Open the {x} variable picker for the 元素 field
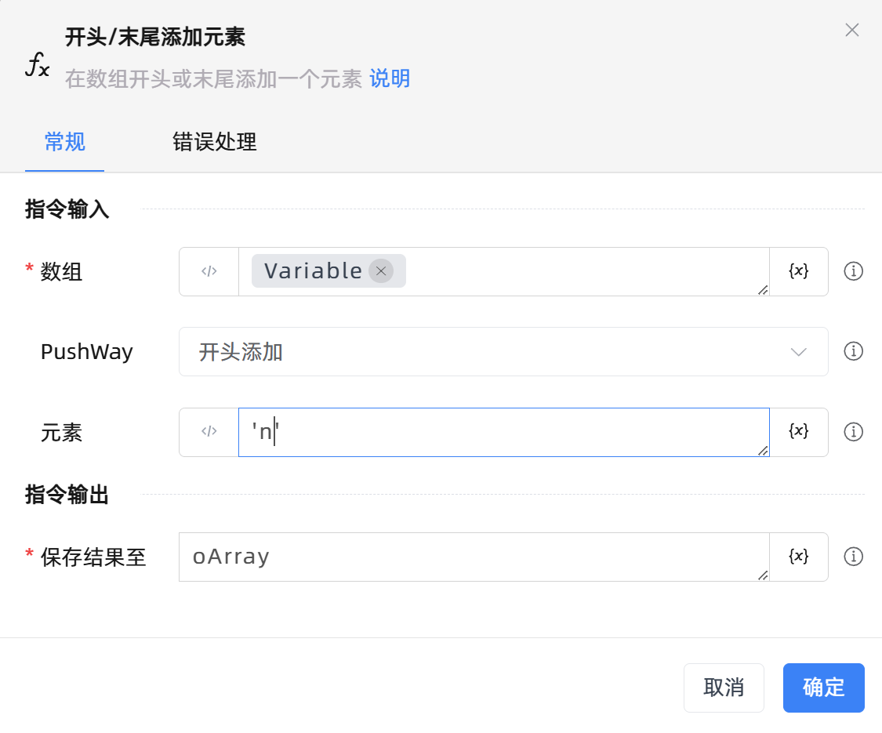This screenshot has height=733, width=882. [798, 432]
